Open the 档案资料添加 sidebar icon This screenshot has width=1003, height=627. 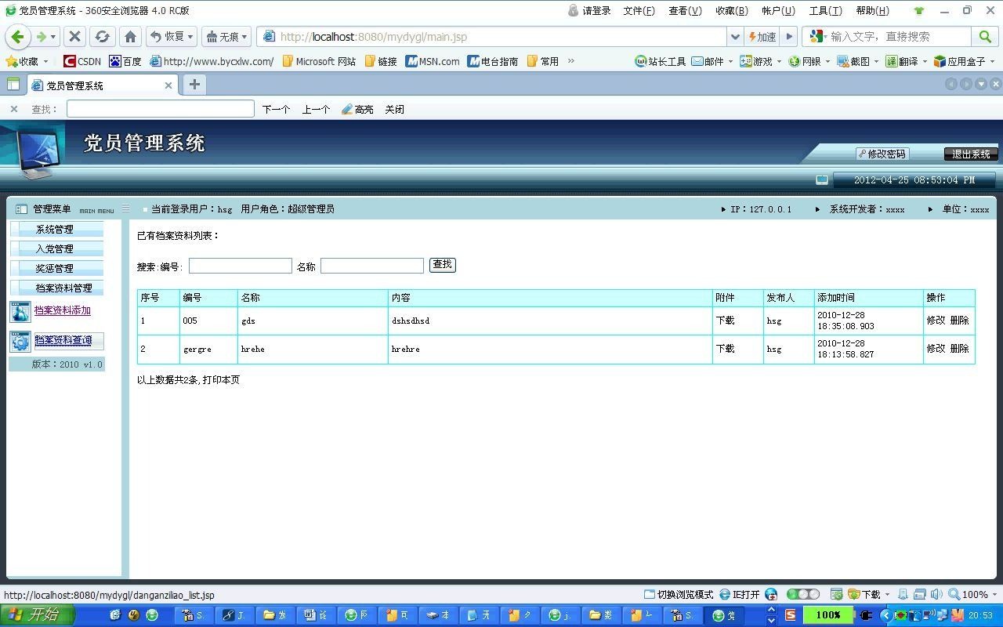19,311
